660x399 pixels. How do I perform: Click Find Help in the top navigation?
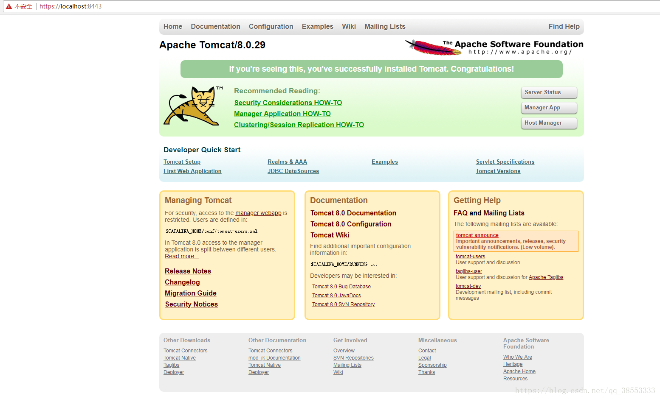click(x=564, y=26)
